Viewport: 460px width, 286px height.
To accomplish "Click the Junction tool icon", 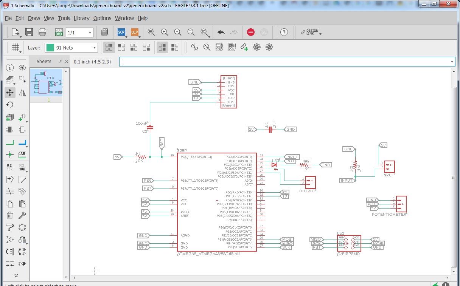I will coord(10,154).
